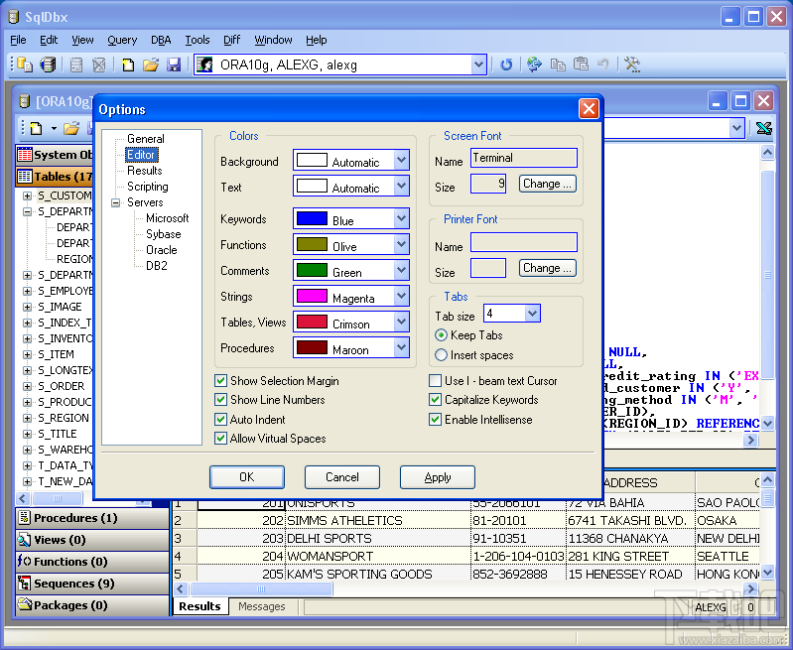Viewport: 793px width, 650px height.
Task: Open the Tab size dropdown
Action: pos(532,314)
